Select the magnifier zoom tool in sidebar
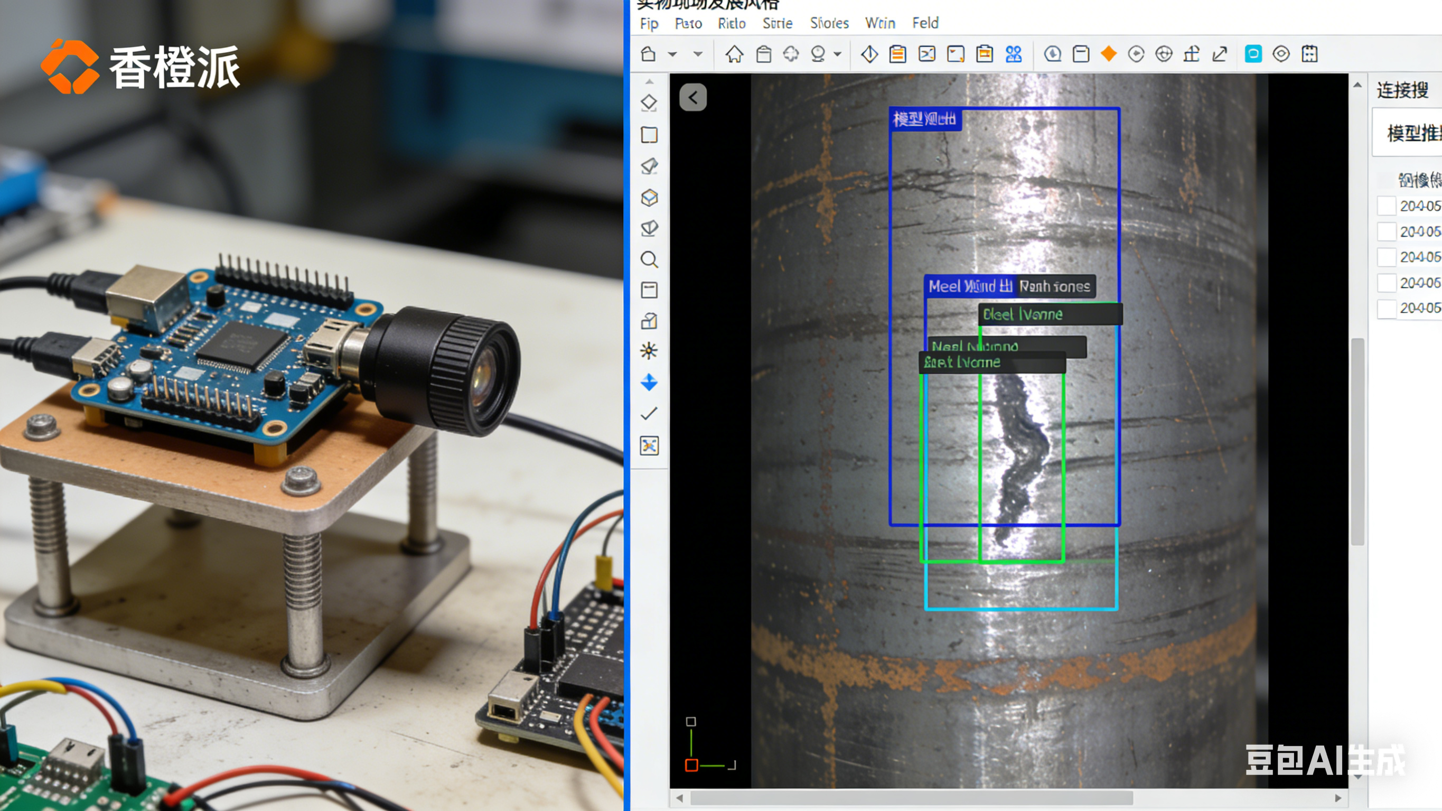Viewport: 1442px width, 811px height. (649, 260)
